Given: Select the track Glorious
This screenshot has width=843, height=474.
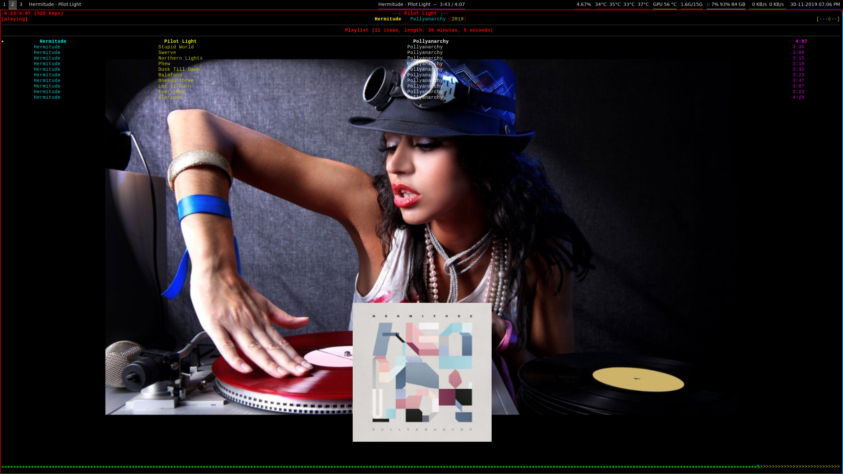Looking at the screenshot, I should click(x=170, y=97).
